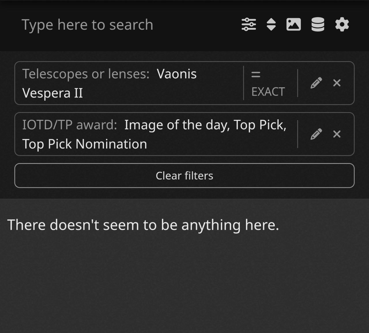Open the sort order arrows icon

[271, 24]
